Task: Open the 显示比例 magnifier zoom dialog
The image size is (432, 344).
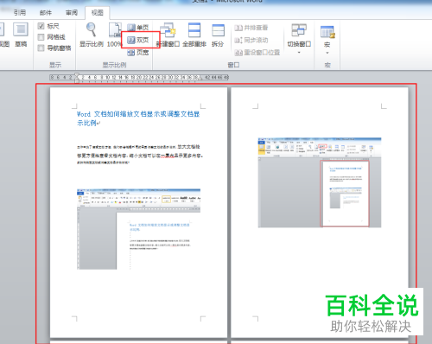Action: click(x=92, y=35)
